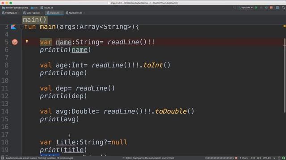Click the Kotlin run gutter icon on line 3
Viewport: 286px width, 160px height.
tap(13, 27)
